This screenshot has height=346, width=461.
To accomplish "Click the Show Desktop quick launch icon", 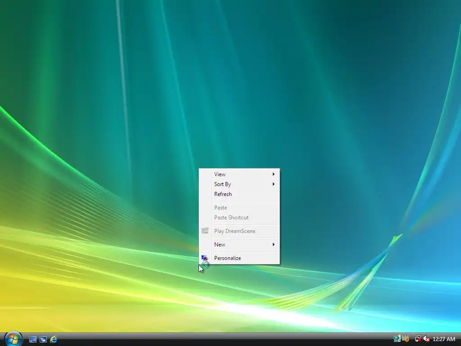I will coord(32,339).
